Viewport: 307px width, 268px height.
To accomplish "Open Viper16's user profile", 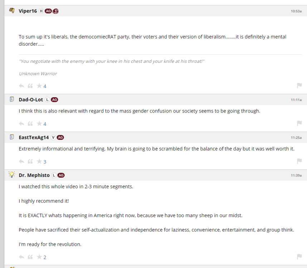I will coord(28,11).
